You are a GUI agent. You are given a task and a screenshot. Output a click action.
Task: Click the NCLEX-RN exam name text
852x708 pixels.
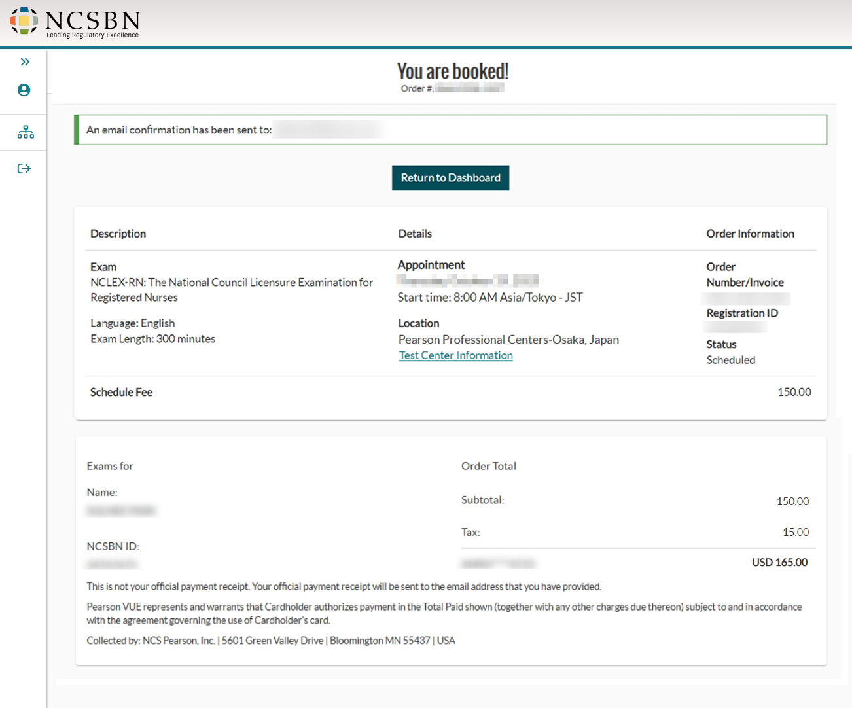[x=232, y=290]
